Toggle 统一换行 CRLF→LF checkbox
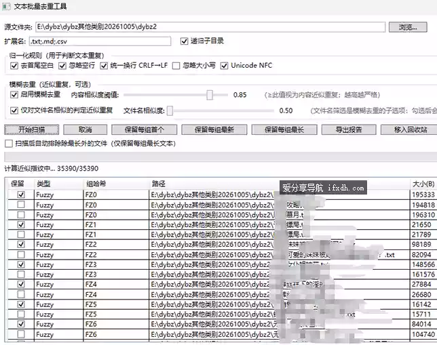Image resolution: width=437 pixels, height=345 pixels. [x=104, y=66]
